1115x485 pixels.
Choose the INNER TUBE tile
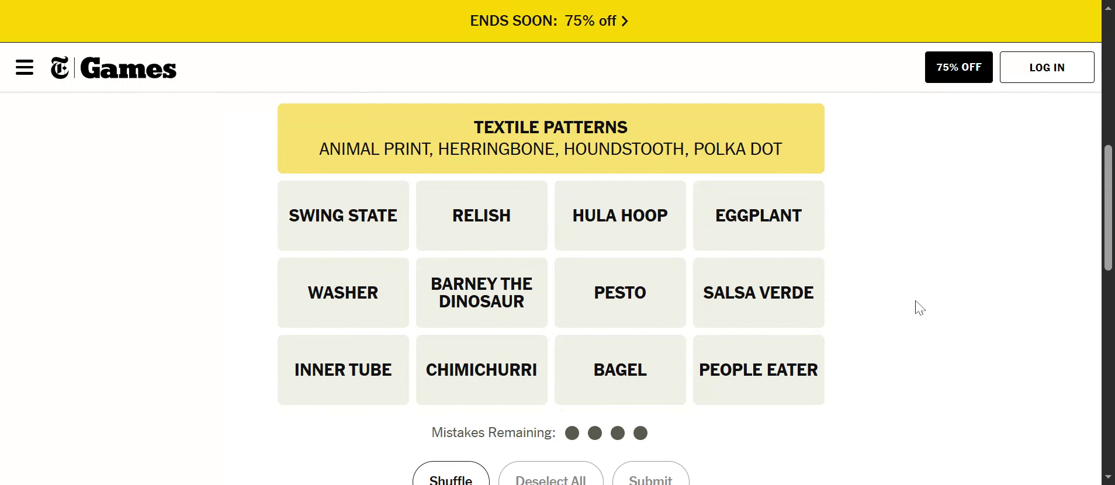pyautogui.click(x=343, y=370)
